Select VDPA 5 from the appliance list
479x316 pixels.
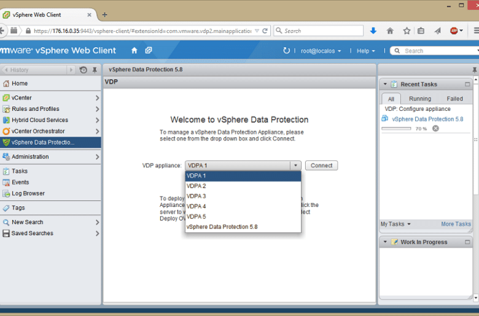[243, 217]
